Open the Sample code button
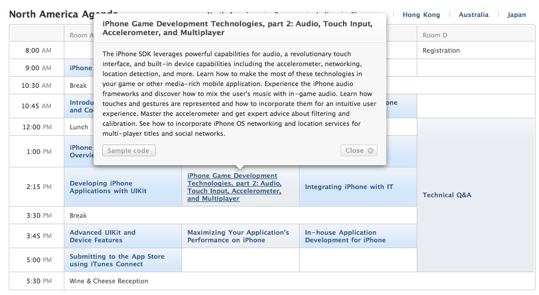The height and width of the screenshot is (295, 539). [x=129, y=150]
